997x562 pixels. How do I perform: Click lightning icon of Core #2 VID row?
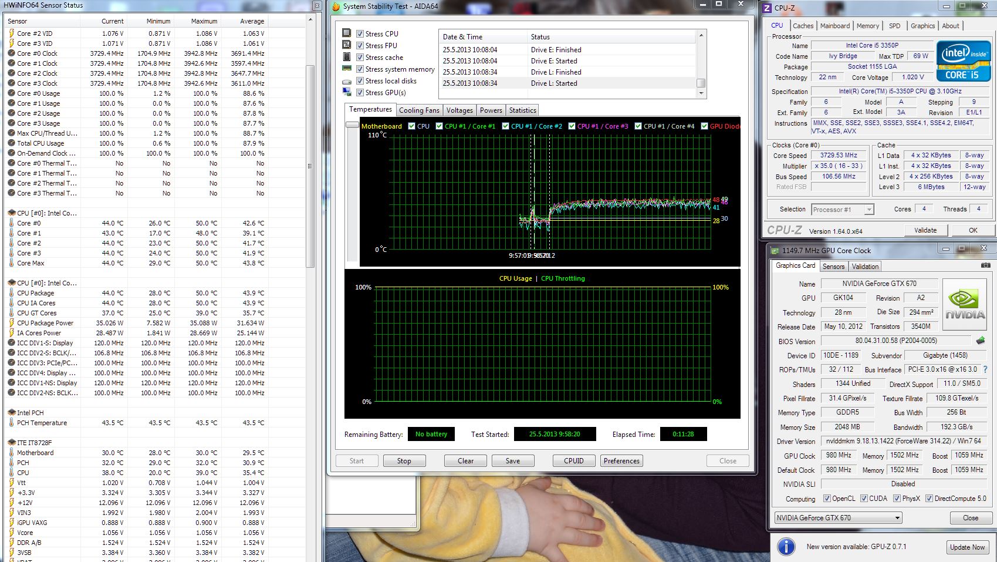11,33
